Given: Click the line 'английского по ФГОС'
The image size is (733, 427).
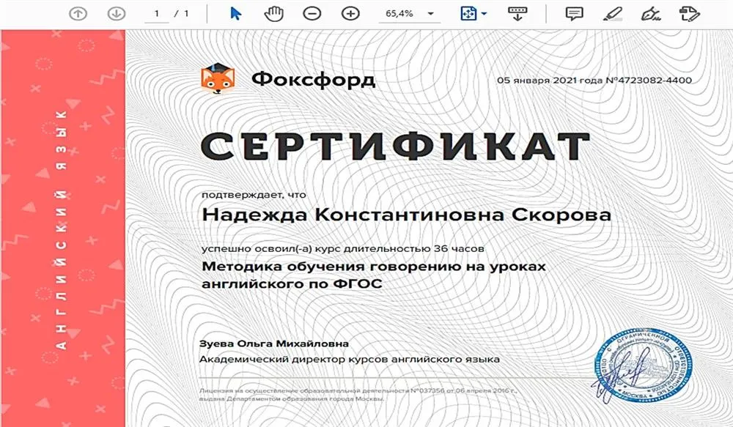Looking at the screenshot, I should [x=292, y=283].
